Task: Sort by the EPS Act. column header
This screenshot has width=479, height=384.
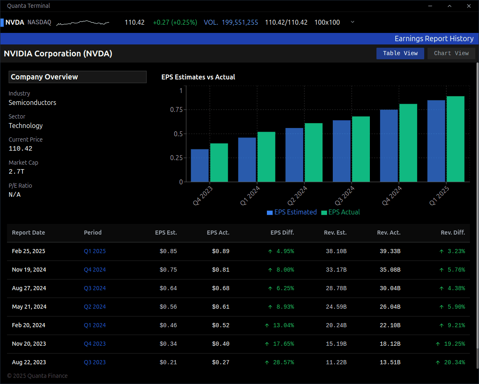Action: pos(218,233)
